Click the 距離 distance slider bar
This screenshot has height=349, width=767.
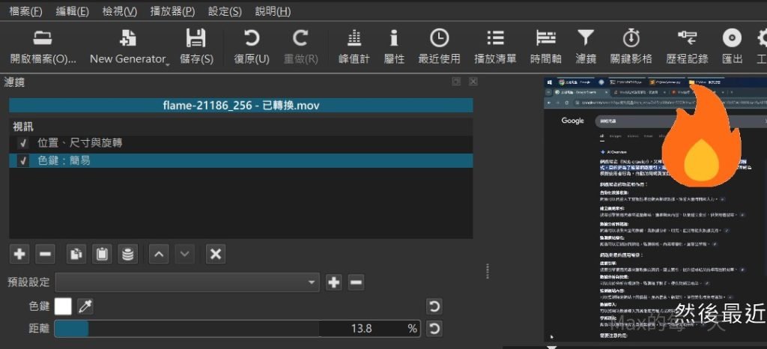pos(187,329)
